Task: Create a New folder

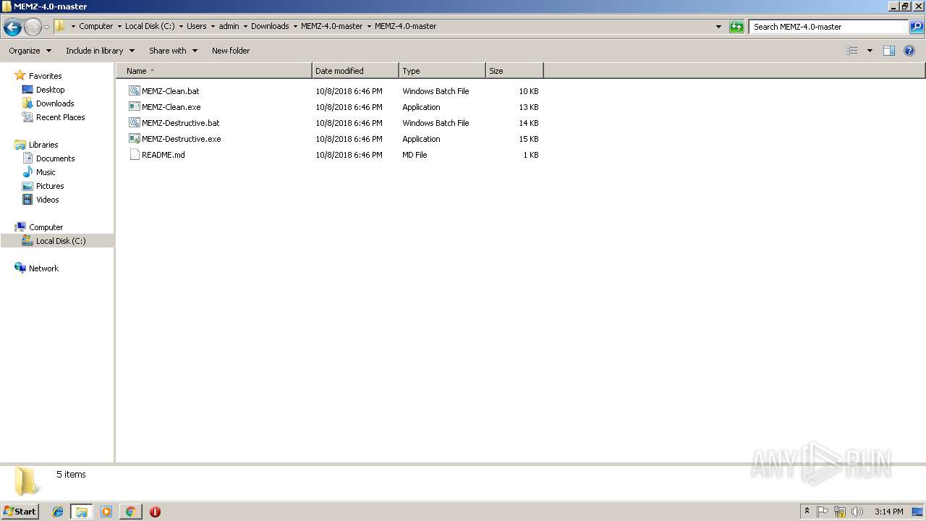Action: click(x=231, y=51)
